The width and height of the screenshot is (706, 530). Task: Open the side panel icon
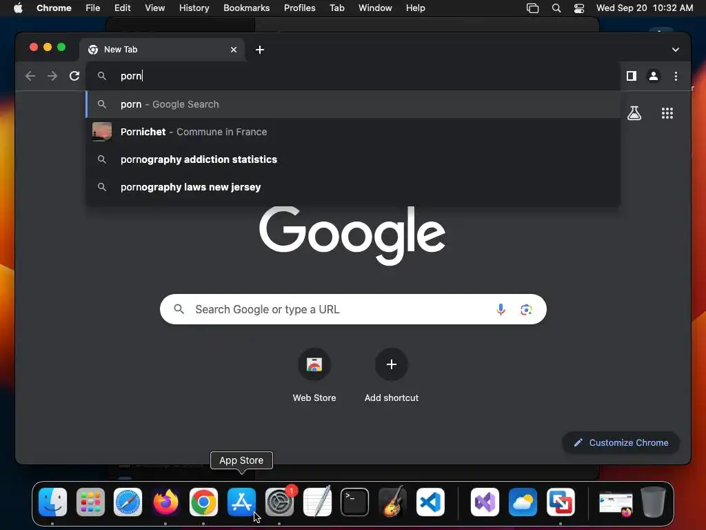point(632,76)
